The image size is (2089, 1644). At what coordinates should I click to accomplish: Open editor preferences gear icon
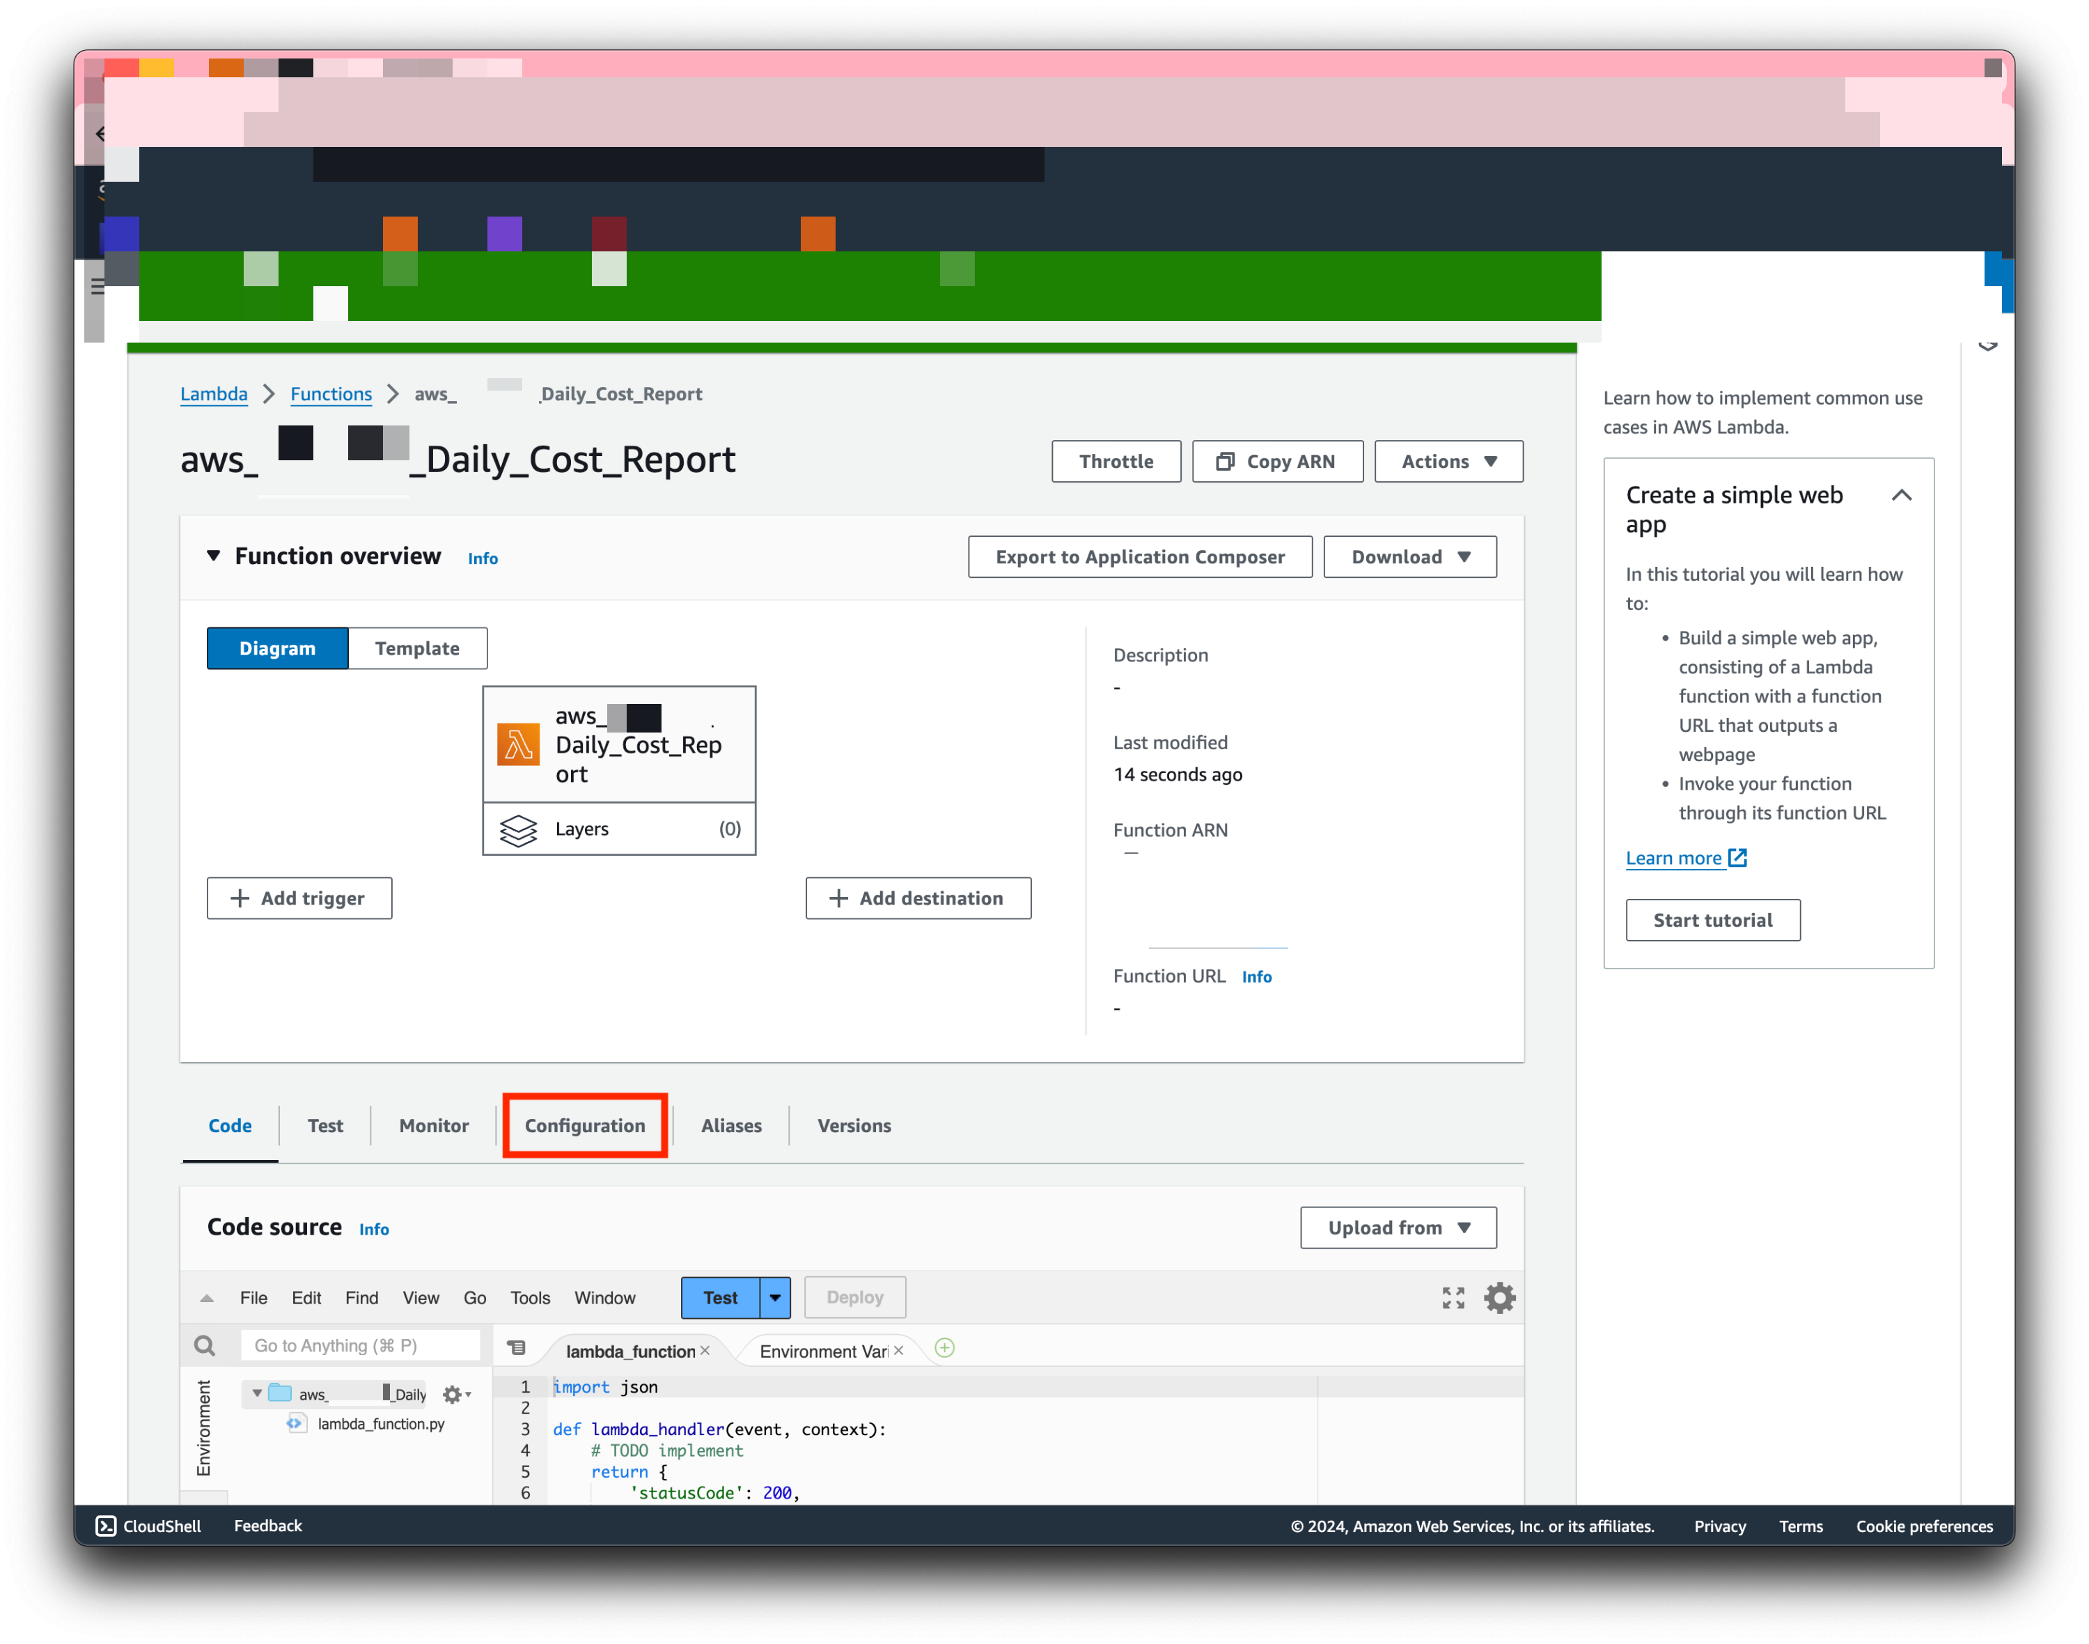tap(1499, 1297)
